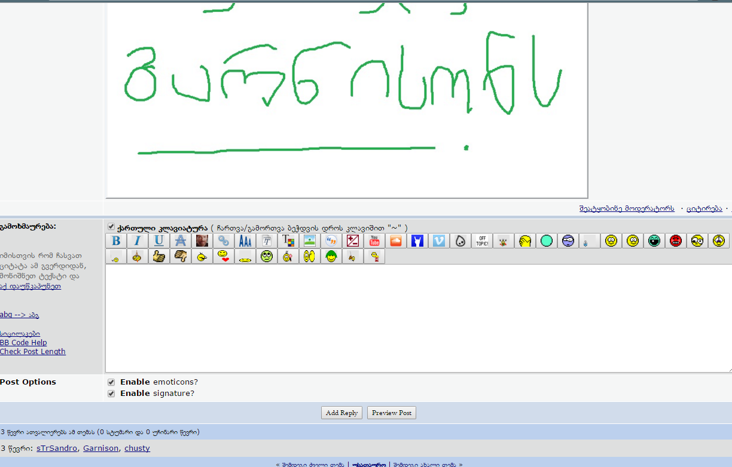Viewport: 732px width, 467px height.
Task: Insert the peace-sign emoticon
Action: 719,241
